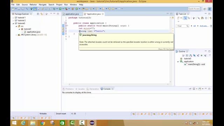Screen dimensions: 224x126
Task: Switch to the Problems tab
Action: [68, 89]
